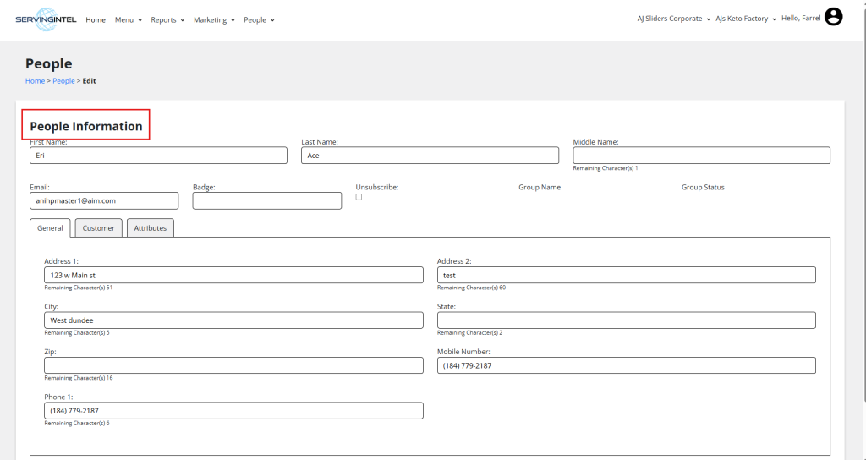Click the ServingIntel logo
Viewport: 866px width, 460px height.
(47, 19)
